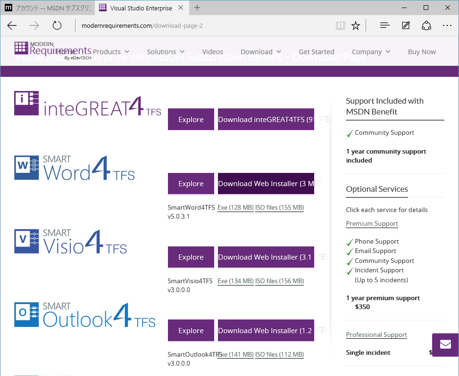The width and height of the screenshot is (459, 376).
Task: Click Explore for SmartWord4TFS
Action: pyautogui.click(x=191, y=183)
